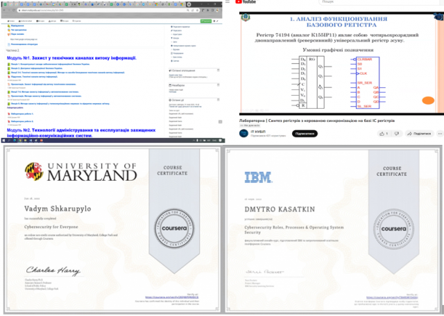Open the first Moodle navigation item Головна

click(x=11, y=21)
